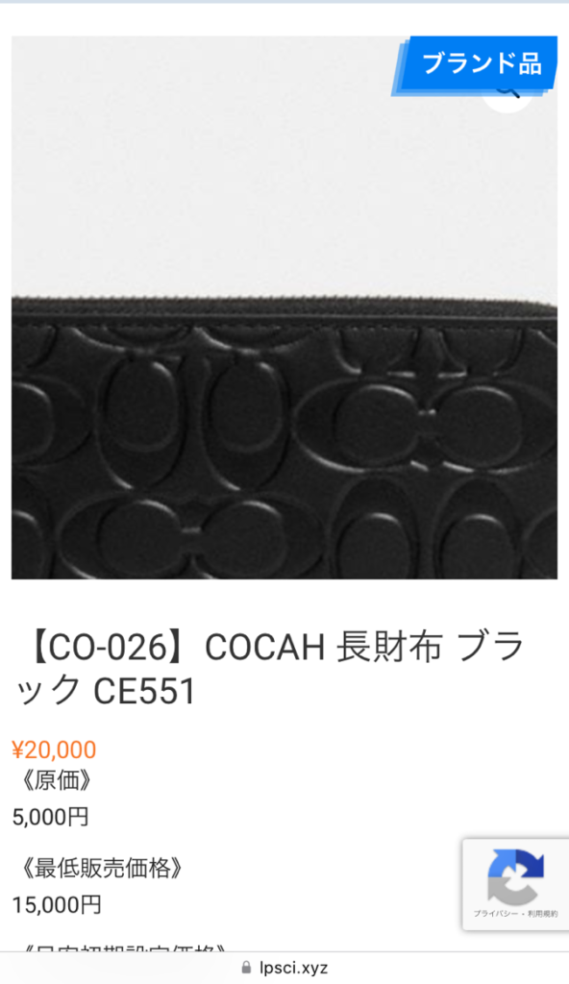Open the 利用規約 link in reCAPTCHA badge
The width and height of the screenshot is (569, 984).
click(542, 914)
